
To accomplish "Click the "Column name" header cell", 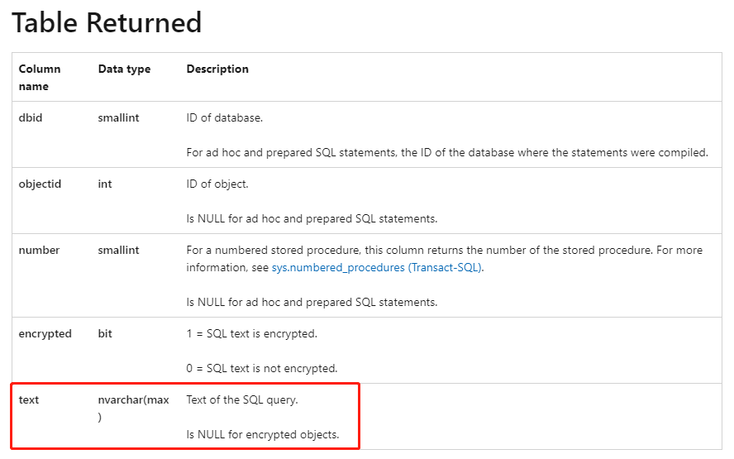I will point(40,78).
